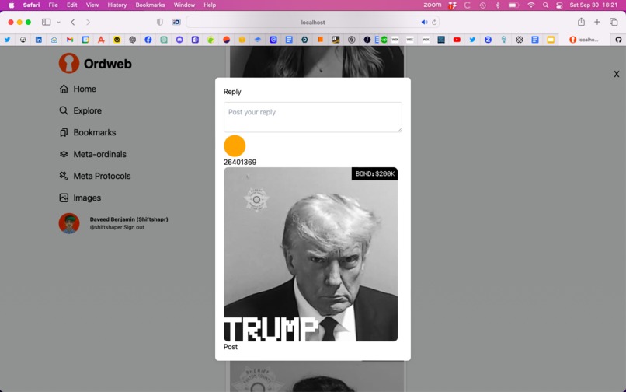
Task: Click the orange circle avatar
Action: tap(235, 145)
